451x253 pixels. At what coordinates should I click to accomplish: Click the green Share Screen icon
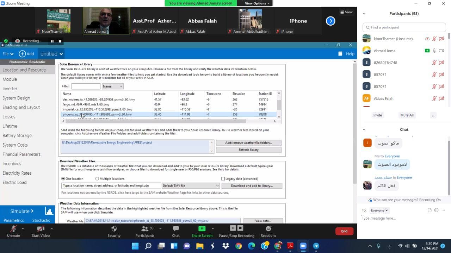[x=202, y=229]
